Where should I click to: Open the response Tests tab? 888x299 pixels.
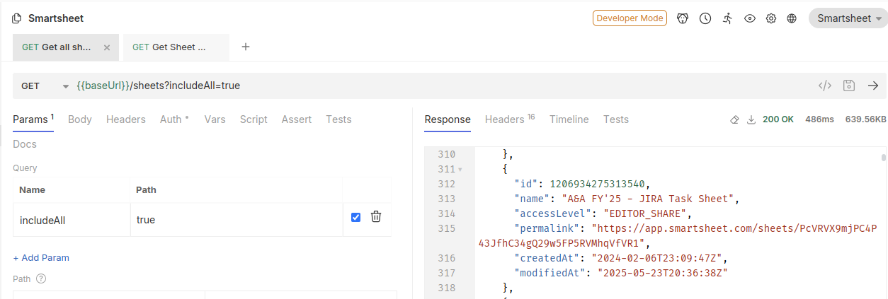click(616, 119)
